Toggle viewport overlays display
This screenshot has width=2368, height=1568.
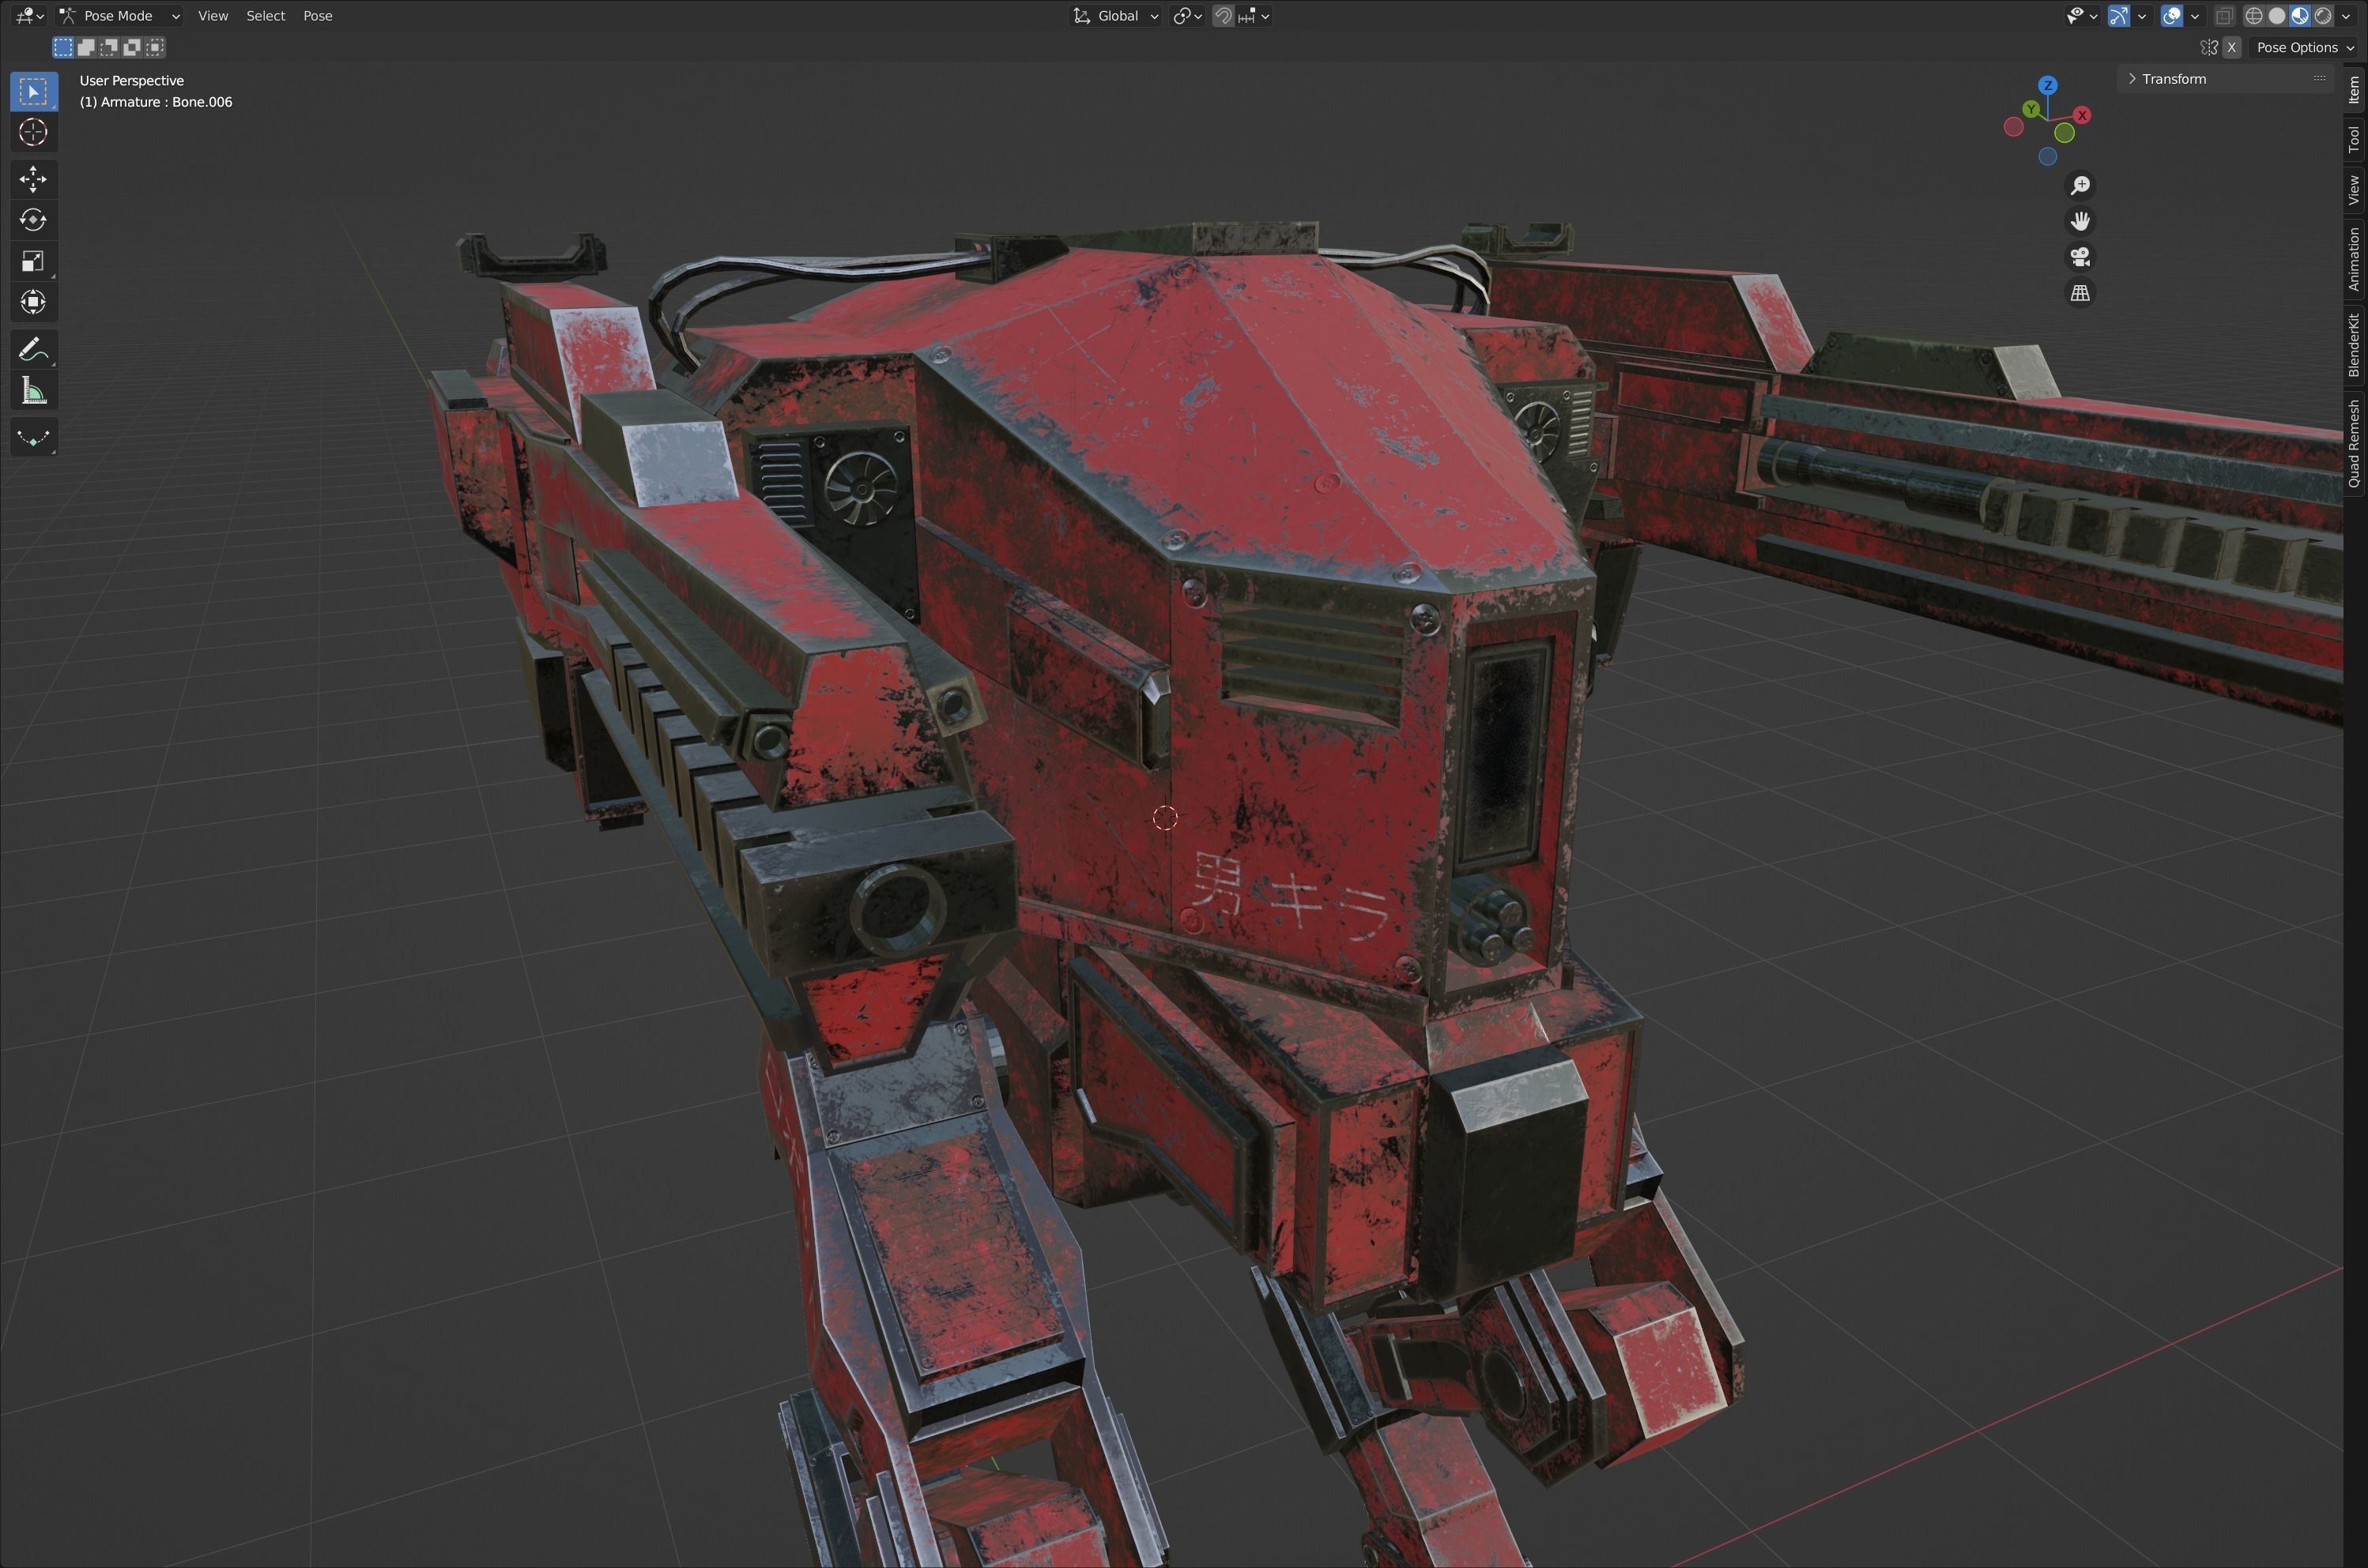point(2172,16)
